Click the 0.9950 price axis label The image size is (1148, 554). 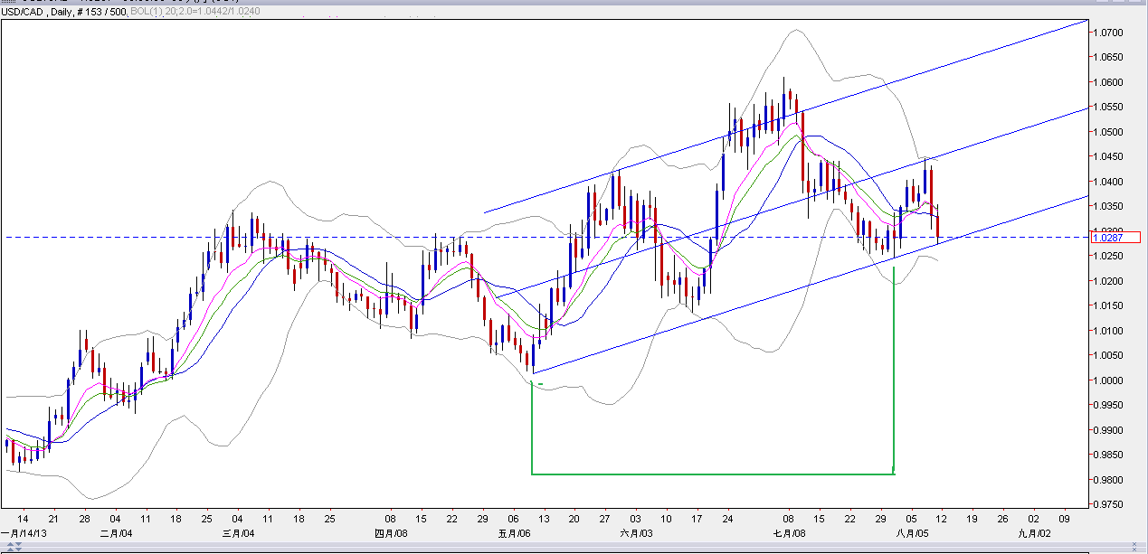pyautogui.click(x=1109, y=405)
